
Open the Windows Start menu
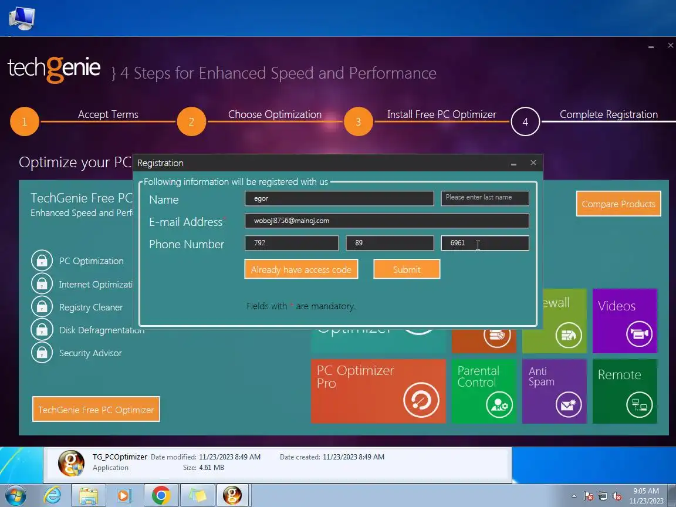(x=15, y=496)
